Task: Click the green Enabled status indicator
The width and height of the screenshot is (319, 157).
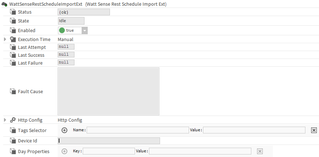Action: pos(62,31)
